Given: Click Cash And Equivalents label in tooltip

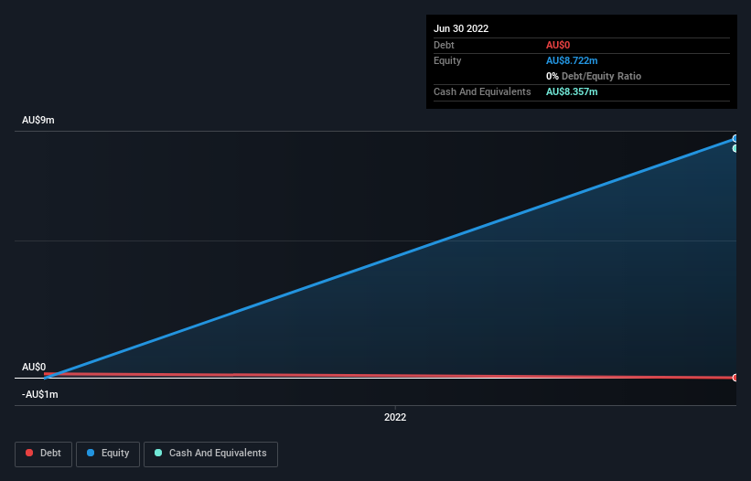Looking at the screenshot, I should point(482,91).
